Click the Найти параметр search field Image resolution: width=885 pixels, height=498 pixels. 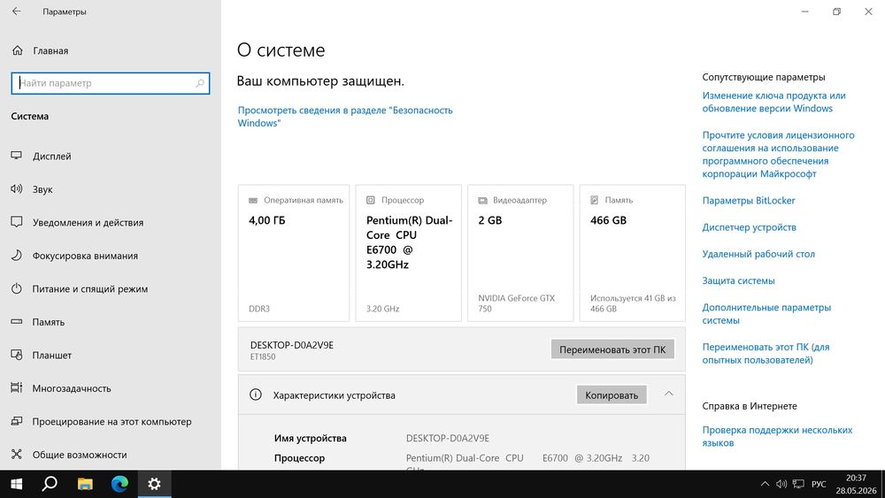111,83
